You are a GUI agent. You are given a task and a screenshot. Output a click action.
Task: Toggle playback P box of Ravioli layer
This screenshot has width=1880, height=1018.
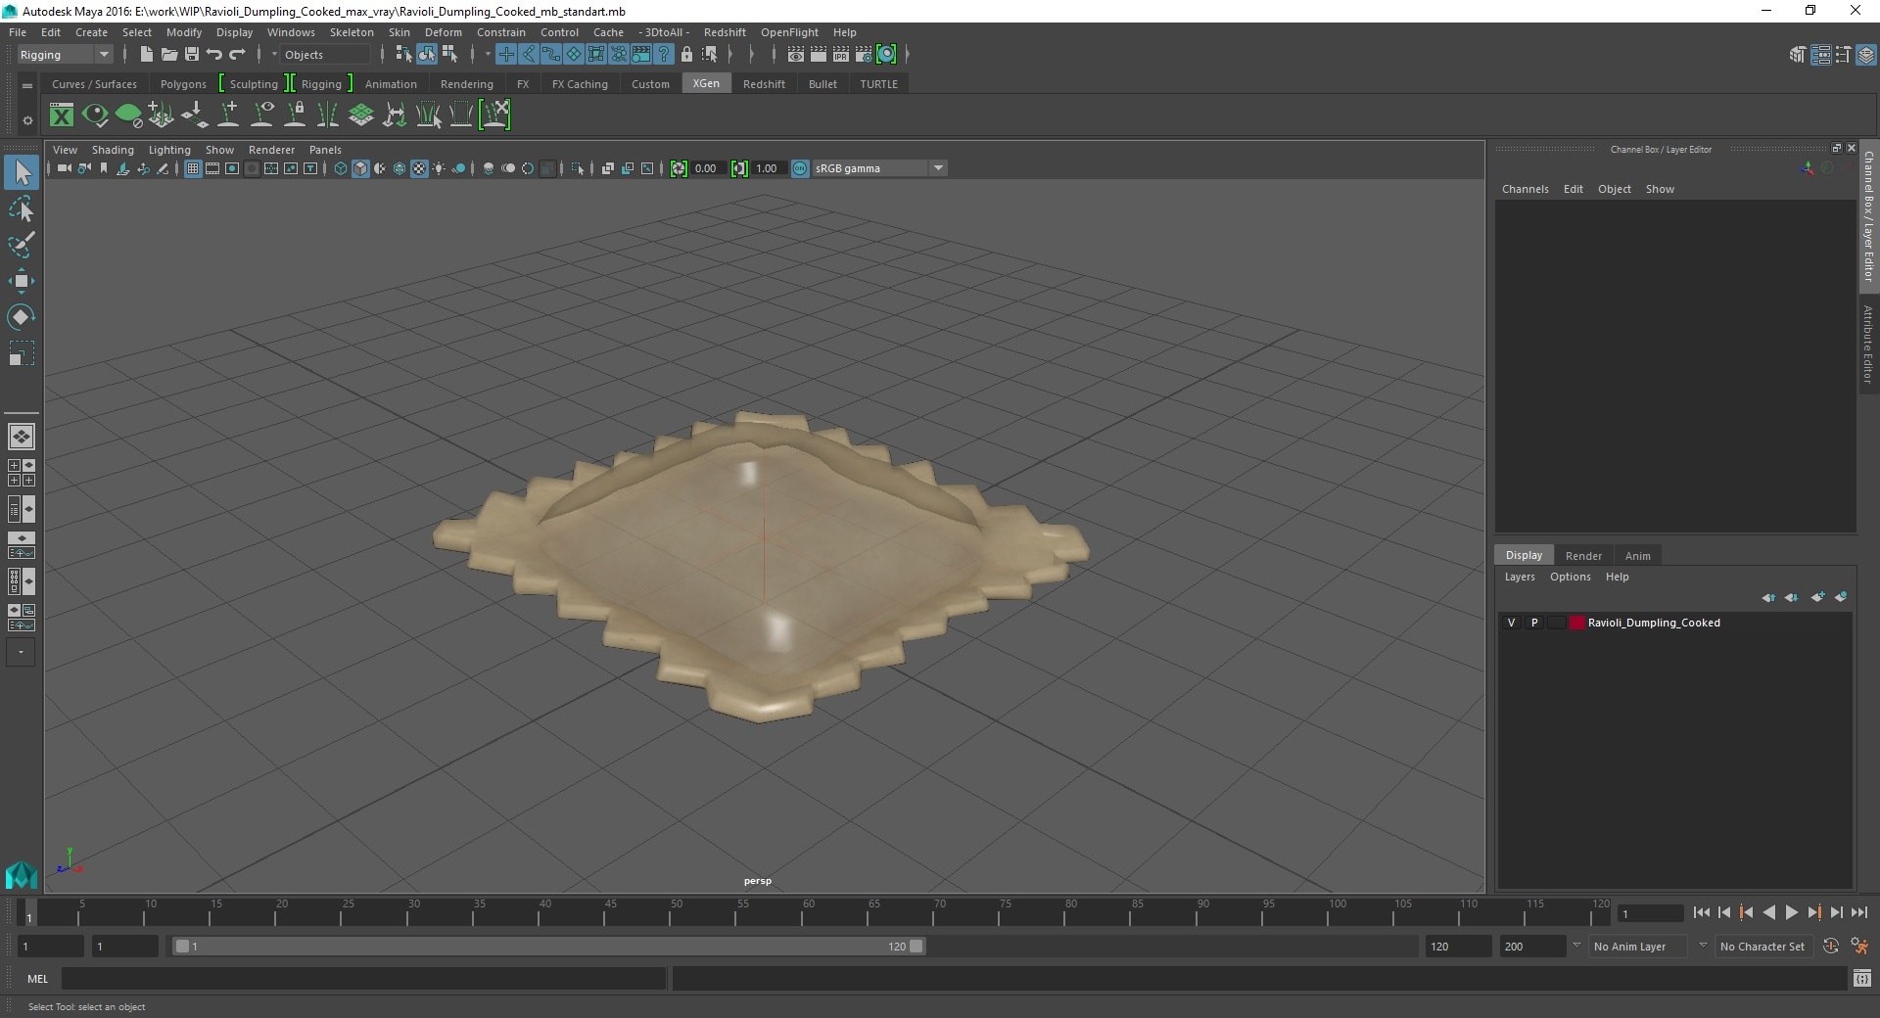click(x=1534, y=623)
